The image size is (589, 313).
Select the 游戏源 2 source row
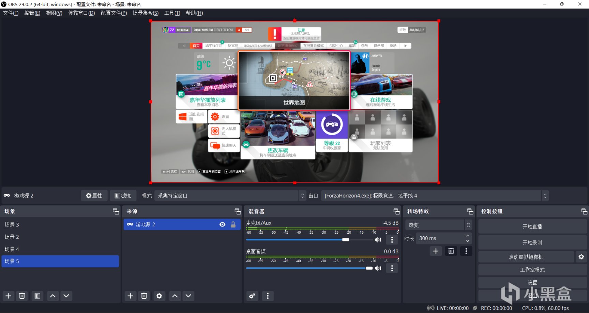[x=182, y=224]
